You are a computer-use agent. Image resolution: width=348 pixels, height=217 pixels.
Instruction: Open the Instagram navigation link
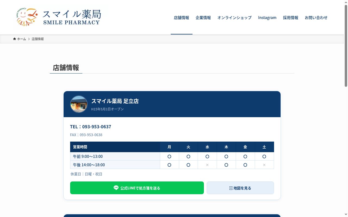[x=267, y=18]
